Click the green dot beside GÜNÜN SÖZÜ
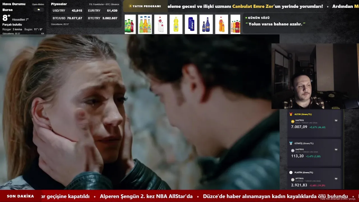 pyautogui.click(x=246, y=18)
